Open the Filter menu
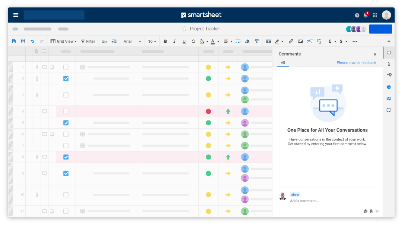 coord(88,41)
